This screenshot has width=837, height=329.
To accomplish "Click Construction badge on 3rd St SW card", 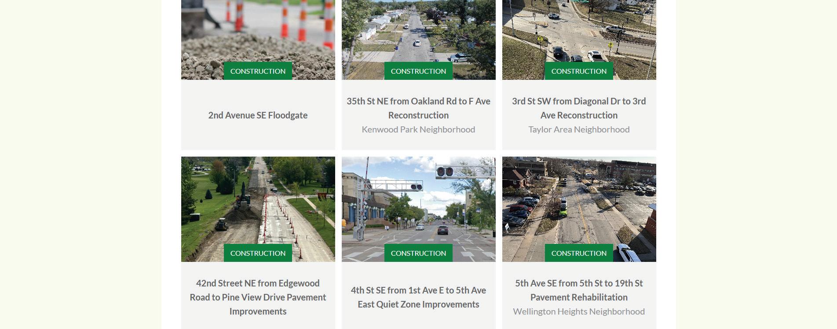I will (x=579, y=71).
